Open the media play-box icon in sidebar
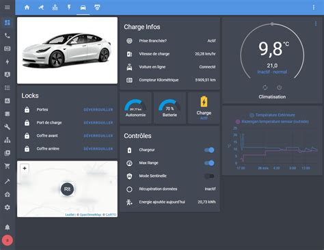 (x=8, y=153)
